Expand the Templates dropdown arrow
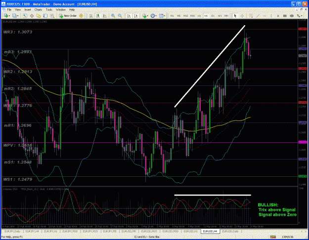The image size is (309, 240). [165, 16]
